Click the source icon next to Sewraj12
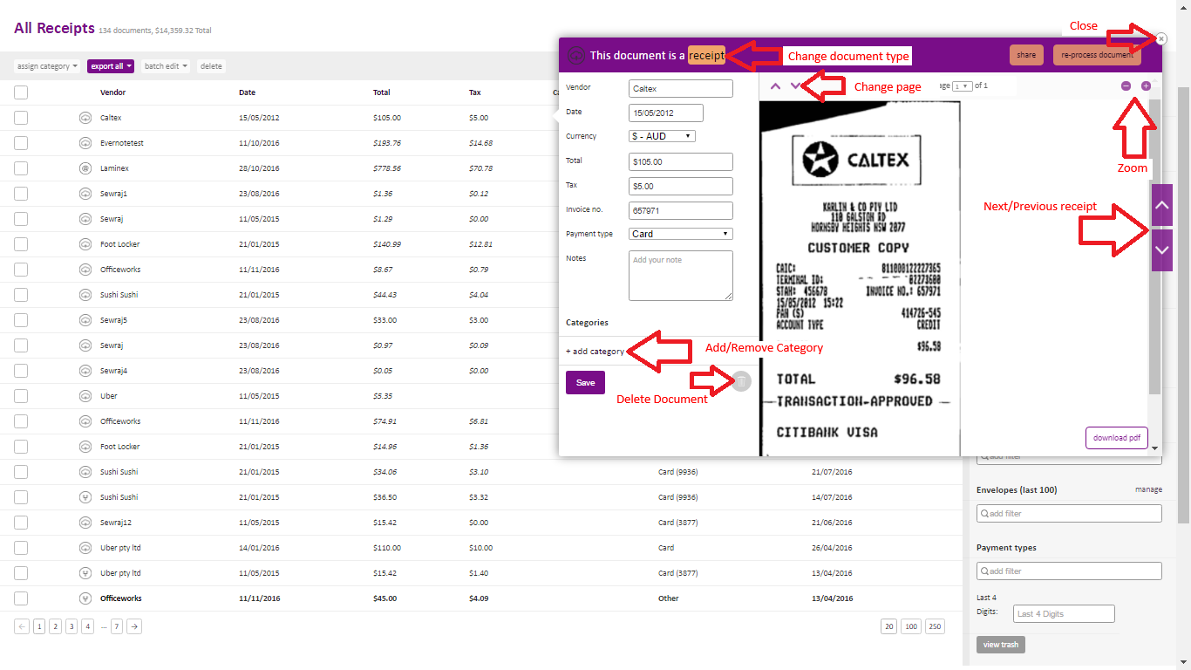Viewport: 1191px width, 670px height. click(85, 523)
